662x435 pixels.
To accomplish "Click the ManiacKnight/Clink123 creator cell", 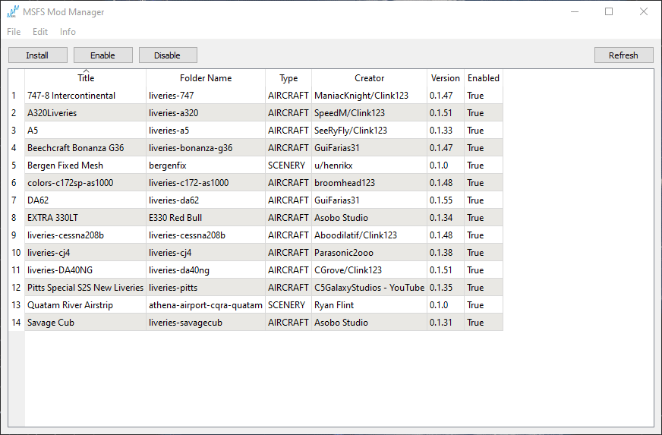I will (370, 96).
